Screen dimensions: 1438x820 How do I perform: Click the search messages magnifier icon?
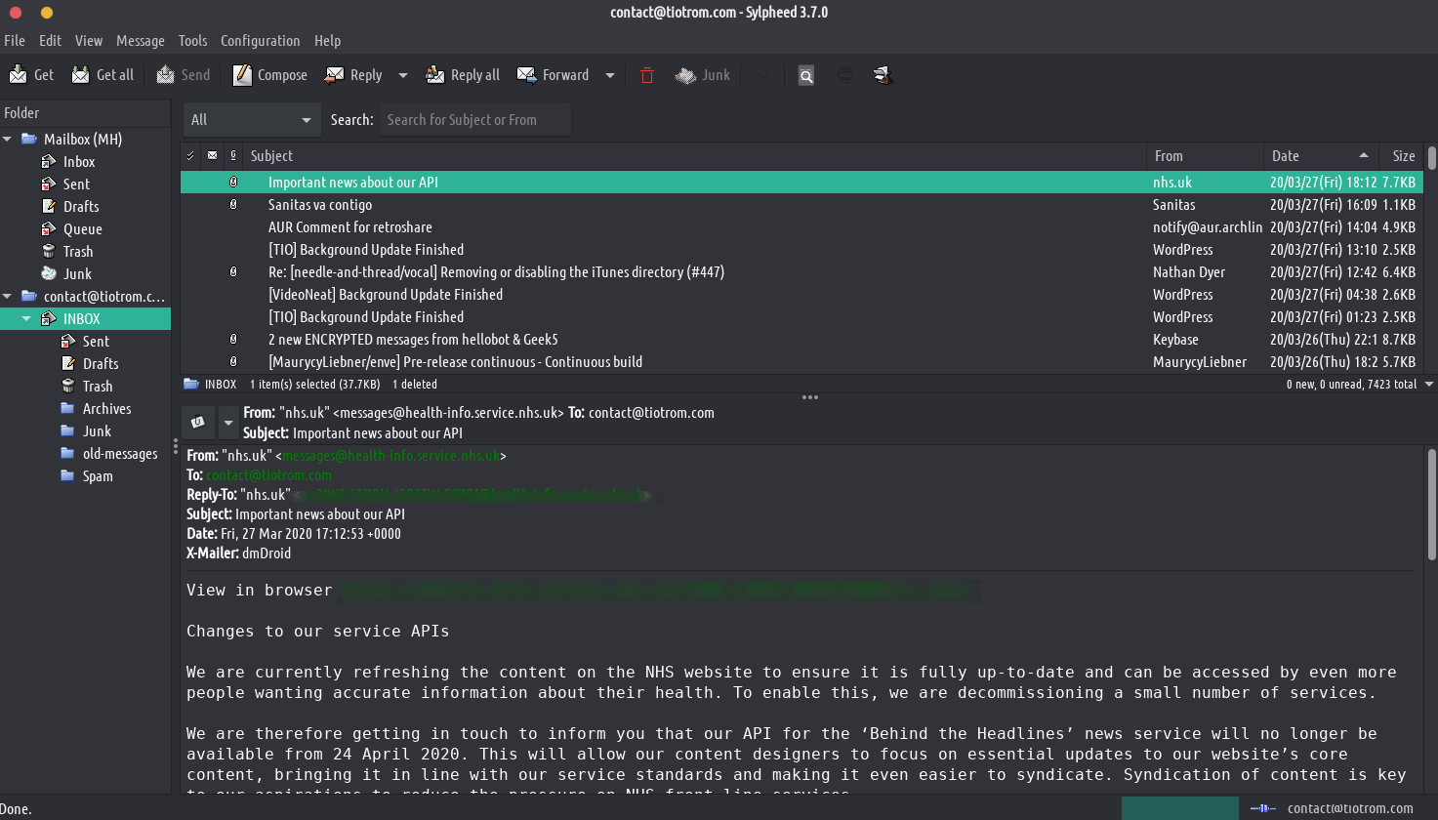pos(805,75)
